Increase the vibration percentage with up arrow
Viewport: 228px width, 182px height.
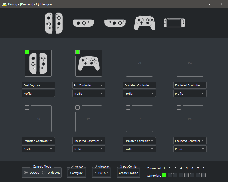108,173
